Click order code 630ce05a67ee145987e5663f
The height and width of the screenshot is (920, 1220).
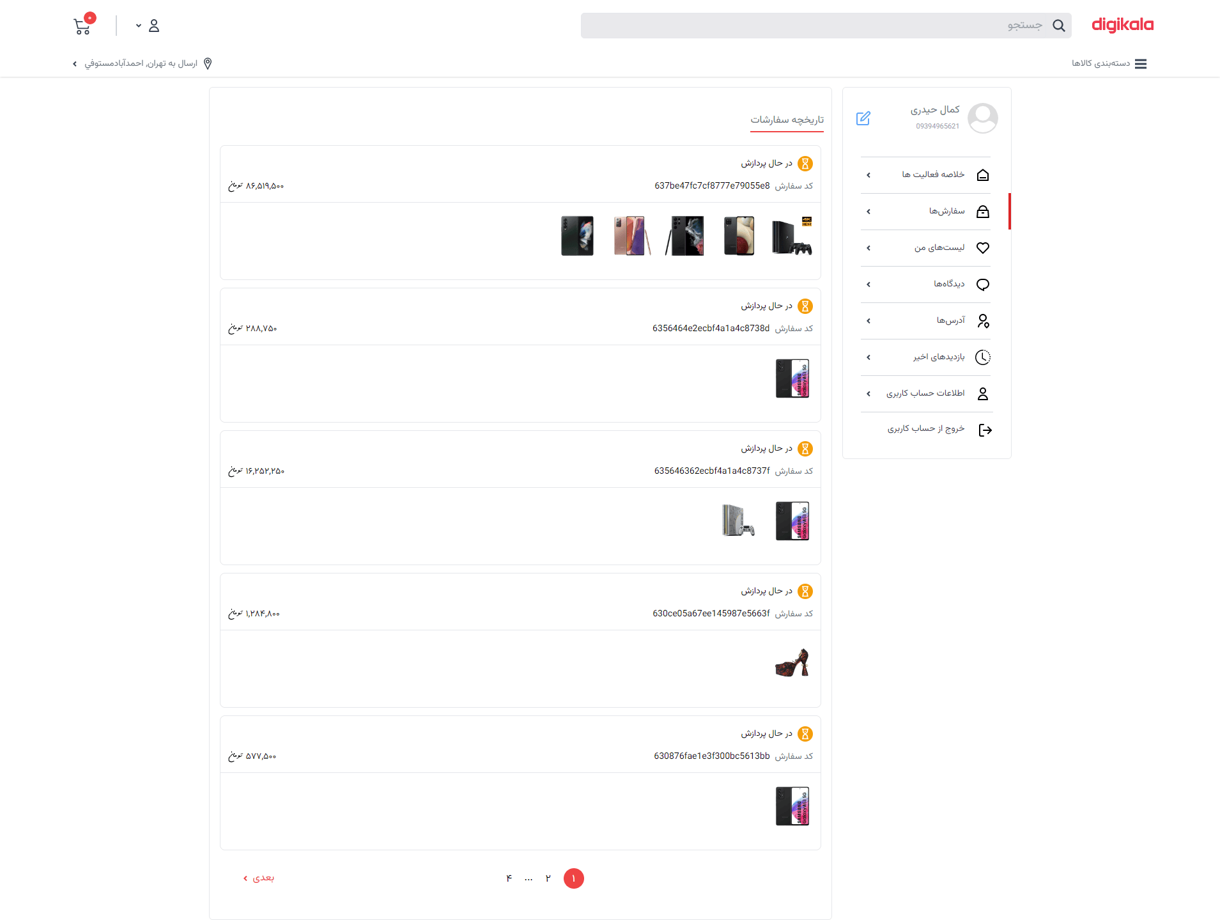711,614
